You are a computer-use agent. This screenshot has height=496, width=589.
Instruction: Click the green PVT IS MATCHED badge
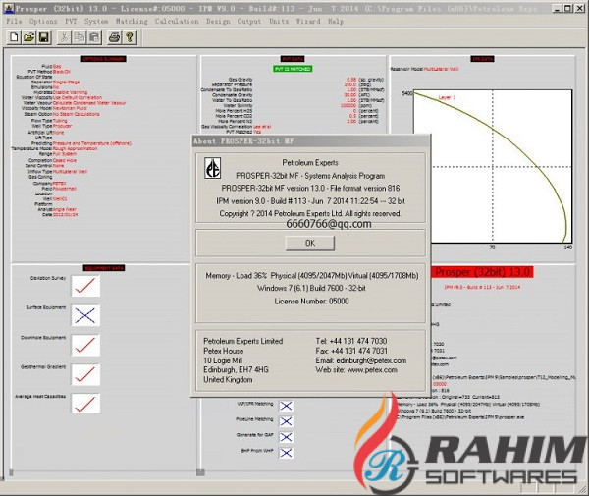(x=293, y=69)
